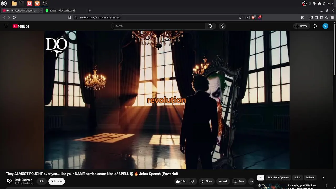Open Brave main hamburger menu
Image resolution: width=336 pixels, height=189 pixels.
[332, 18]
